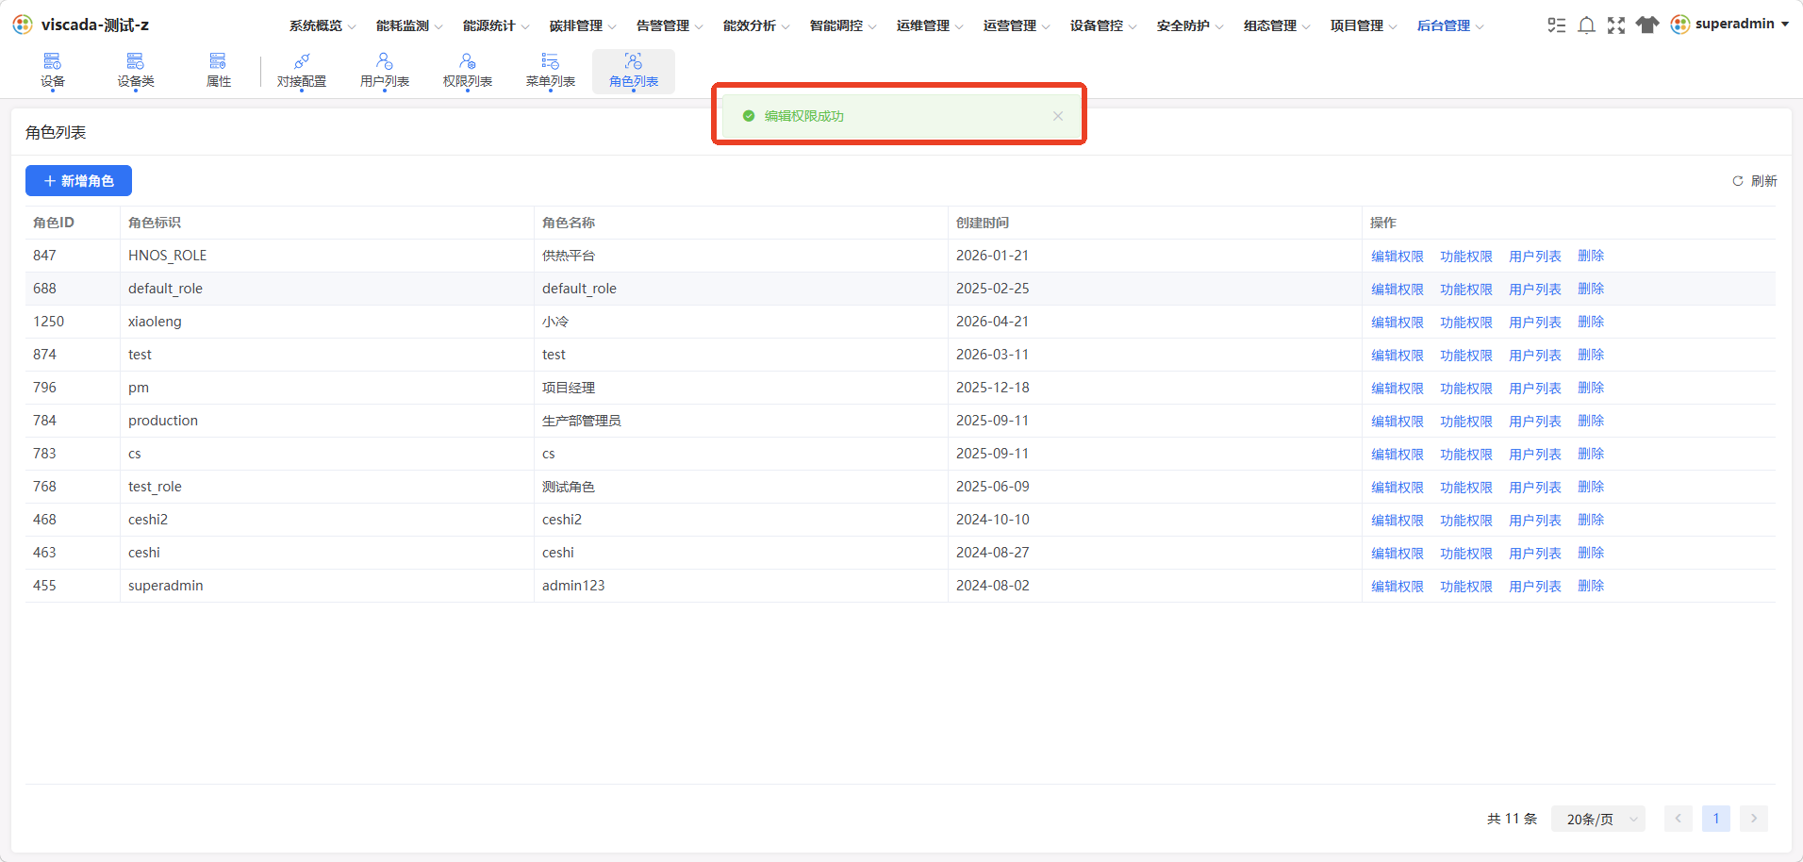
Task: Select the 角色列表 toolbar icon
Action: [x=634, y=71]
